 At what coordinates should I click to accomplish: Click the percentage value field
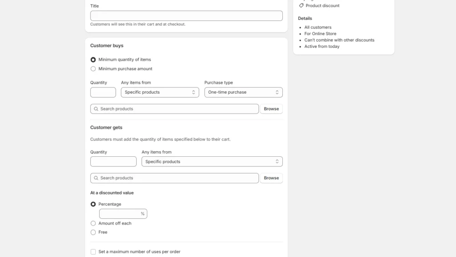pyautogui.click(x=120, y=214)
